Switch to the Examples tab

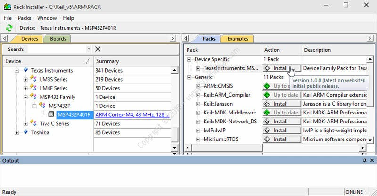238,39
